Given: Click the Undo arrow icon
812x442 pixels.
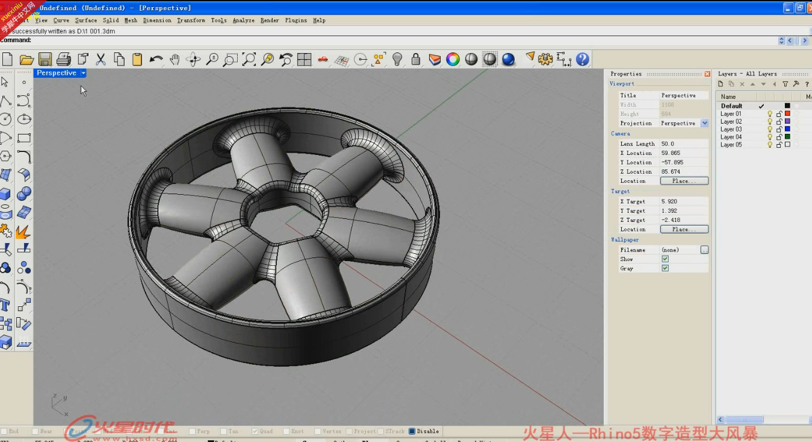Looking at the screenshot, I should [156, 59].
